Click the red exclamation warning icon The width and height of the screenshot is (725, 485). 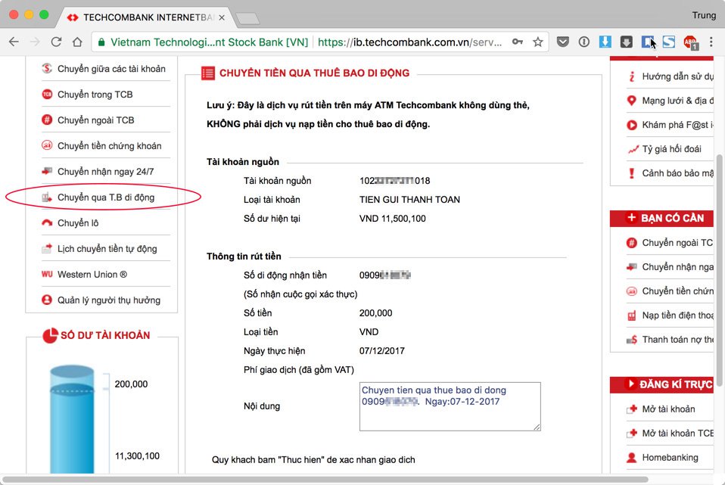click(632, 173)
